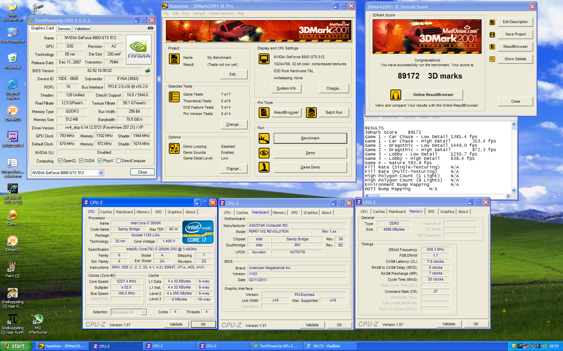Click the GPU-Z screenshot camera icon
This screenshot has height=351, width=563.
[150, 28]
